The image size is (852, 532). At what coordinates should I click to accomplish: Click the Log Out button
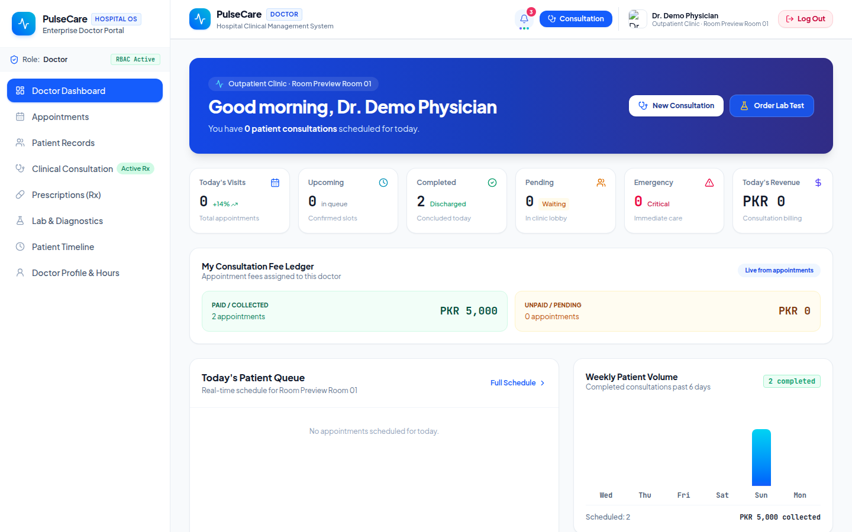click(x=805, y=19)
